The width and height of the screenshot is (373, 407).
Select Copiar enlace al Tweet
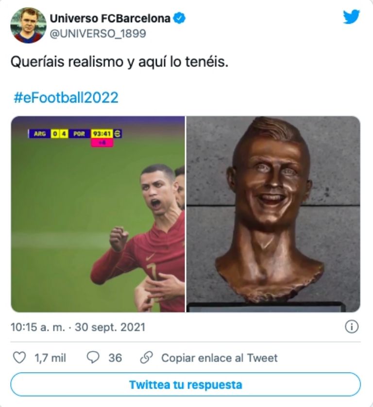click(219, 358)
